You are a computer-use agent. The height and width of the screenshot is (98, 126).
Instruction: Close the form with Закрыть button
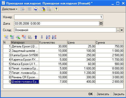[x=118, y=94]
